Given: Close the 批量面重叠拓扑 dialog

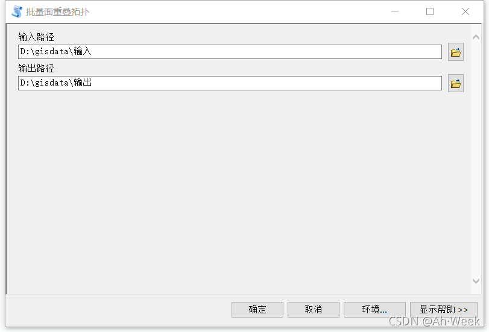Looking at the screenshot, I should tap(465, 11).
